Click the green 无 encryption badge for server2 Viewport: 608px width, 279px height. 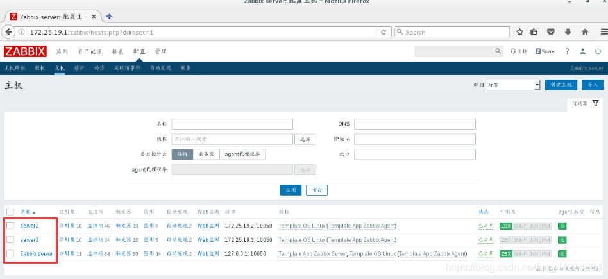pos(562,226)
